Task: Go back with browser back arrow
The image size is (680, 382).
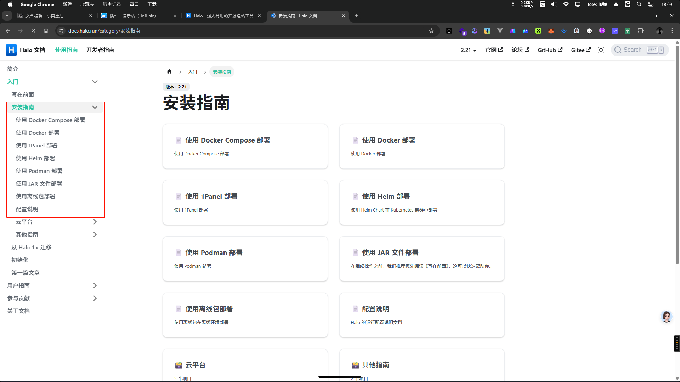Action: pos(8,31)
